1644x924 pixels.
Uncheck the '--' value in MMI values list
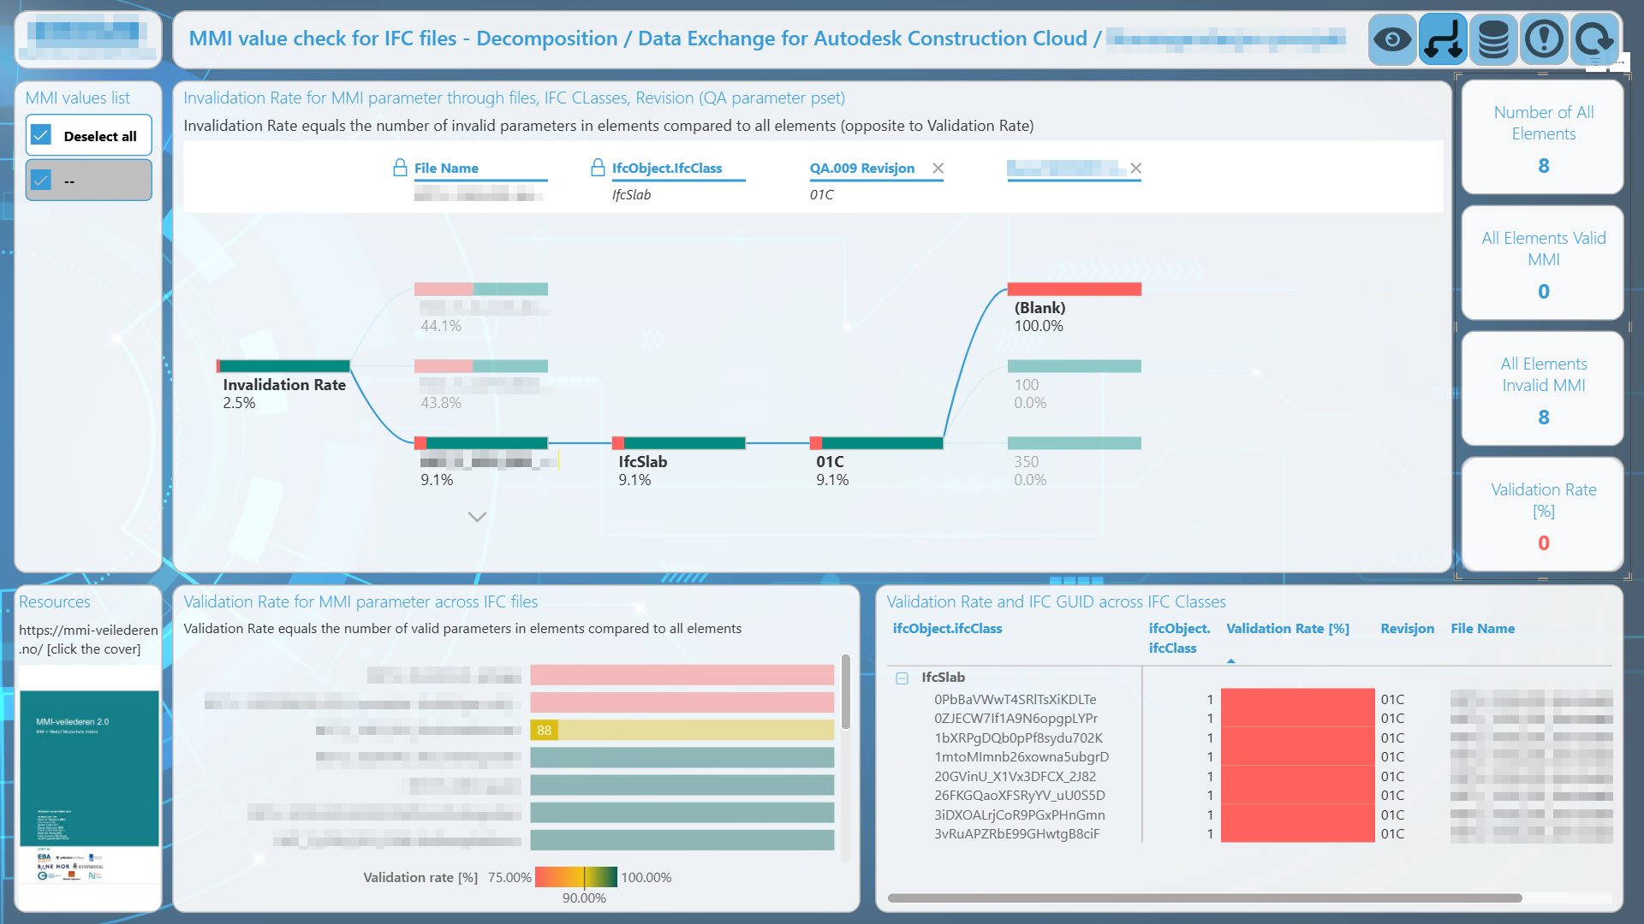coord(39,180)
